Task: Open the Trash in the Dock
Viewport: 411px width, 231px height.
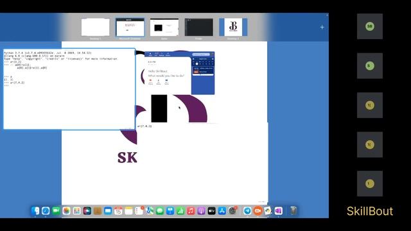Action: [293, 210]
